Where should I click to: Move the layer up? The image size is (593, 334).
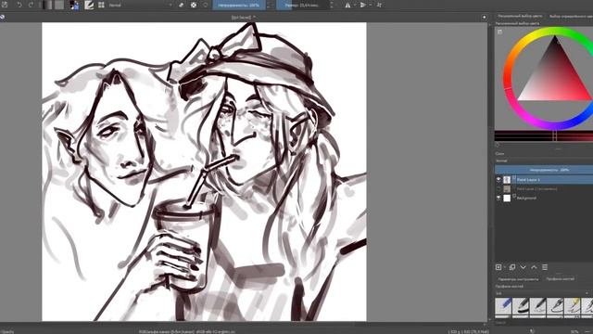pyautogui.click(x=534, y=267)
